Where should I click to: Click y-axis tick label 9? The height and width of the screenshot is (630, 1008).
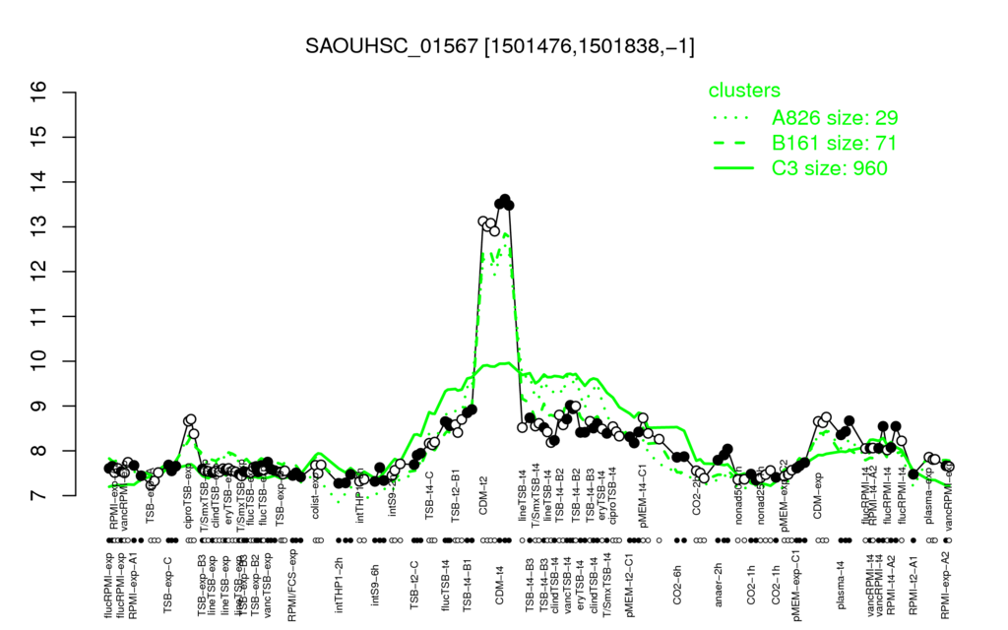point(39,407)
